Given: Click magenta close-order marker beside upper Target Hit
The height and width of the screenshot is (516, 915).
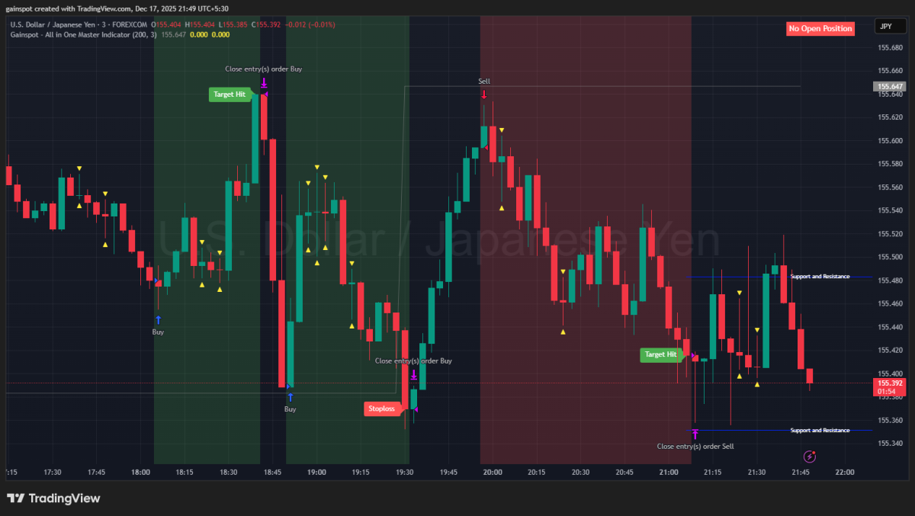Looking at the screenshot, I should click(263, 82).
